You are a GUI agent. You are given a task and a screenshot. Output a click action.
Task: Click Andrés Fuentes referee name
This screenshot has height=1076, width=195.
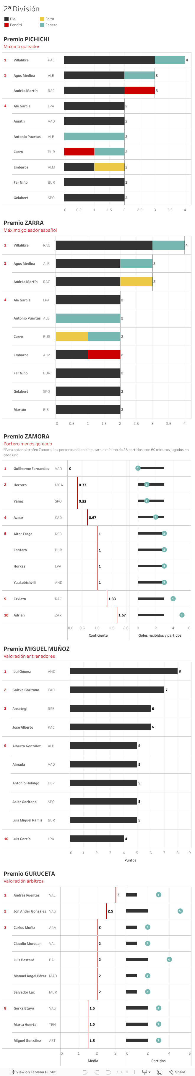click(27, 895)
